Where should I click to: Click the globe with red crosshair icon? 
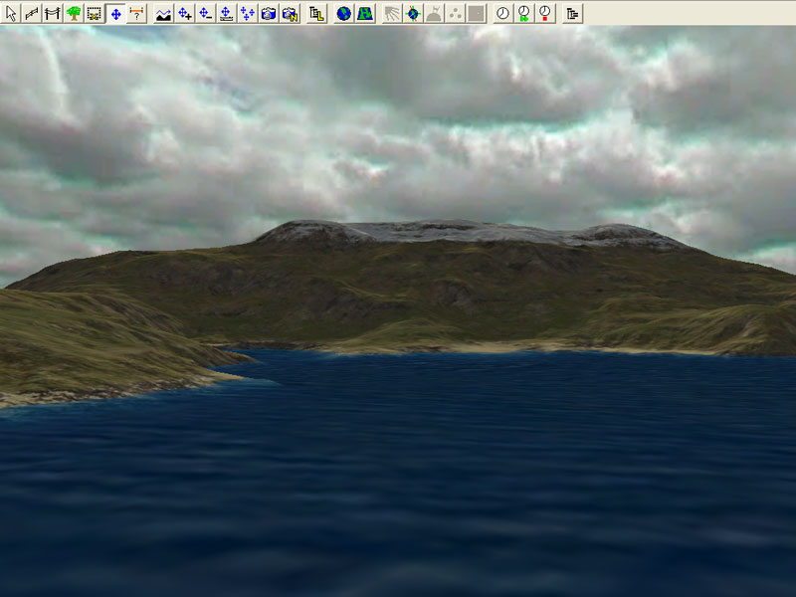coord(413,13)
